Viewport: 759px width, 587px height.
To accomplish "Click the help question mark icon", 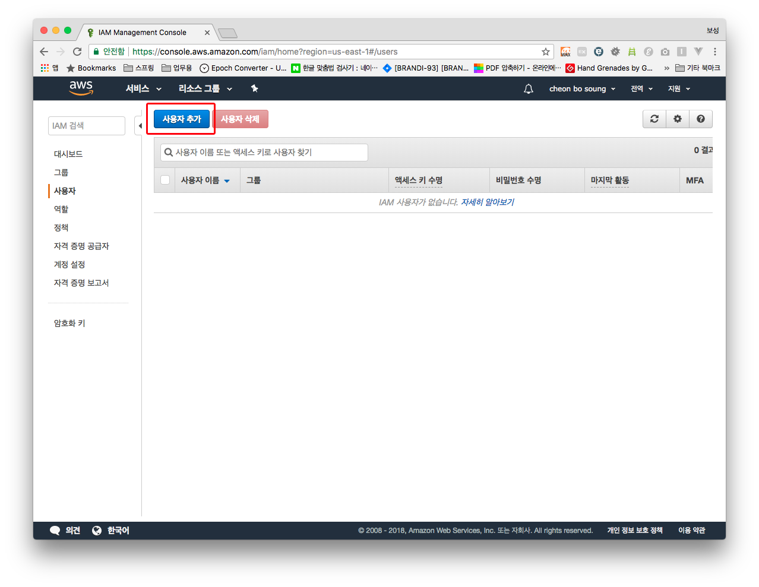I will point(701,119).
